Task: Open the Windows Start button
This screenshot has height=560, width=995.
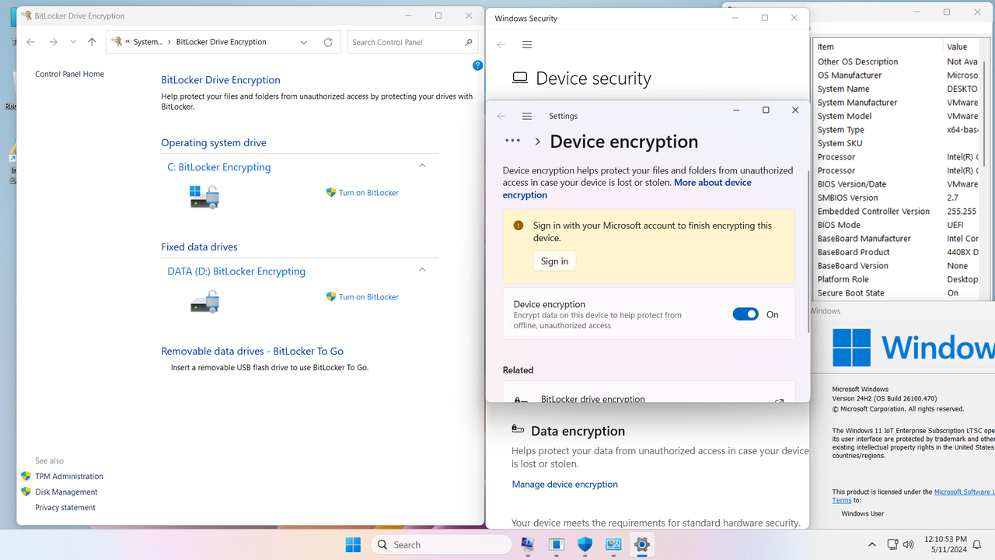Action: [353, 544]
